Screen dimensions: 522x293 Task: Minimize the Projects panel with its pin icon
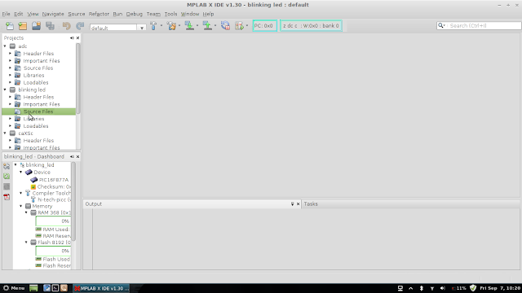tap(72, 38)
